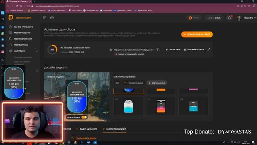Viewport: 257px width, 145px height.
Task: Select the Все presets filter
Action: pos(117,83)
